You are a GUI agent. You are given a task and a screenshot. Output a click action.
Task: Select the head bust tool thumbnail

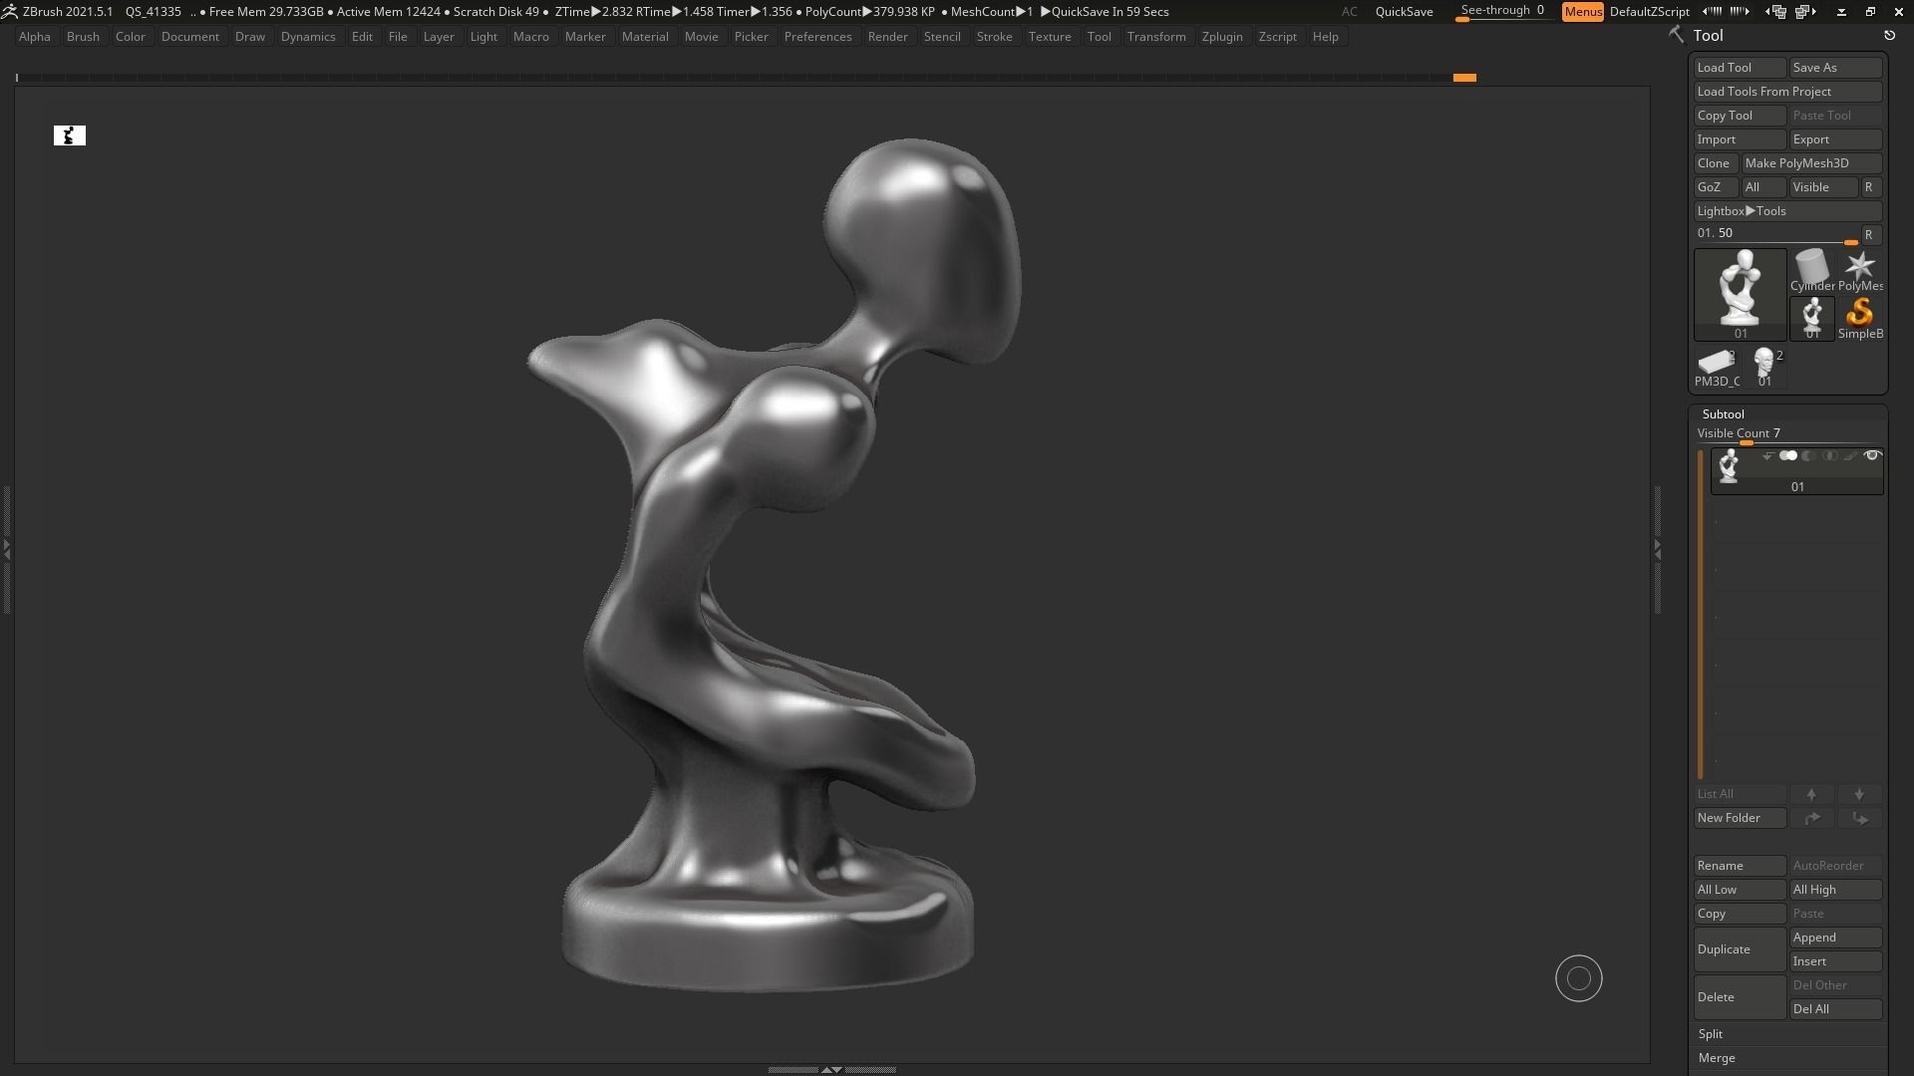[1764, 368]
